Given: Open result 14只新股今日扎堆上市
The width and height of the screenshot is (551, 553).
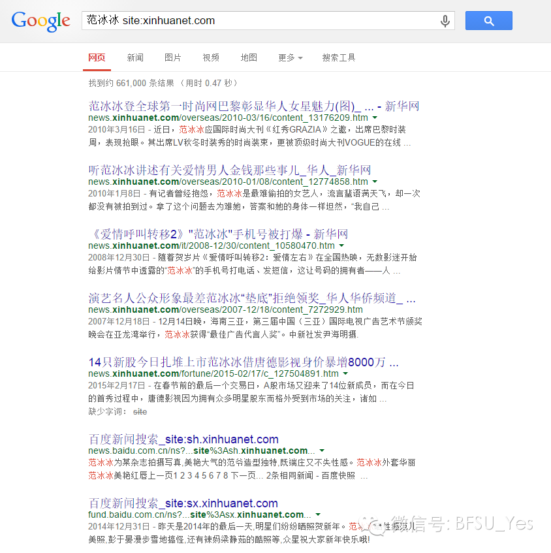Looking at the screenshot, I should click(244, 362).
